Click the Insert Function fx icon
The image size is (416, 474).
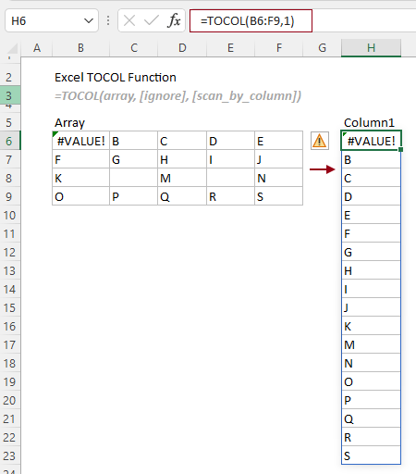click(x=174, y=21)
